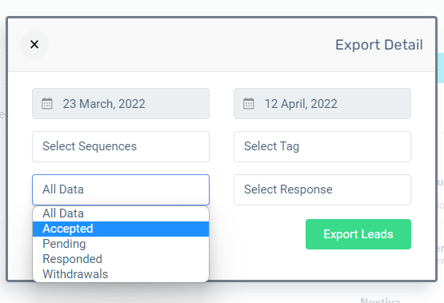Click the calendar icon beside 23 March, 2022
Image resolution: width=444 pixels, height=303 pixels.
(x=47, y=103)
